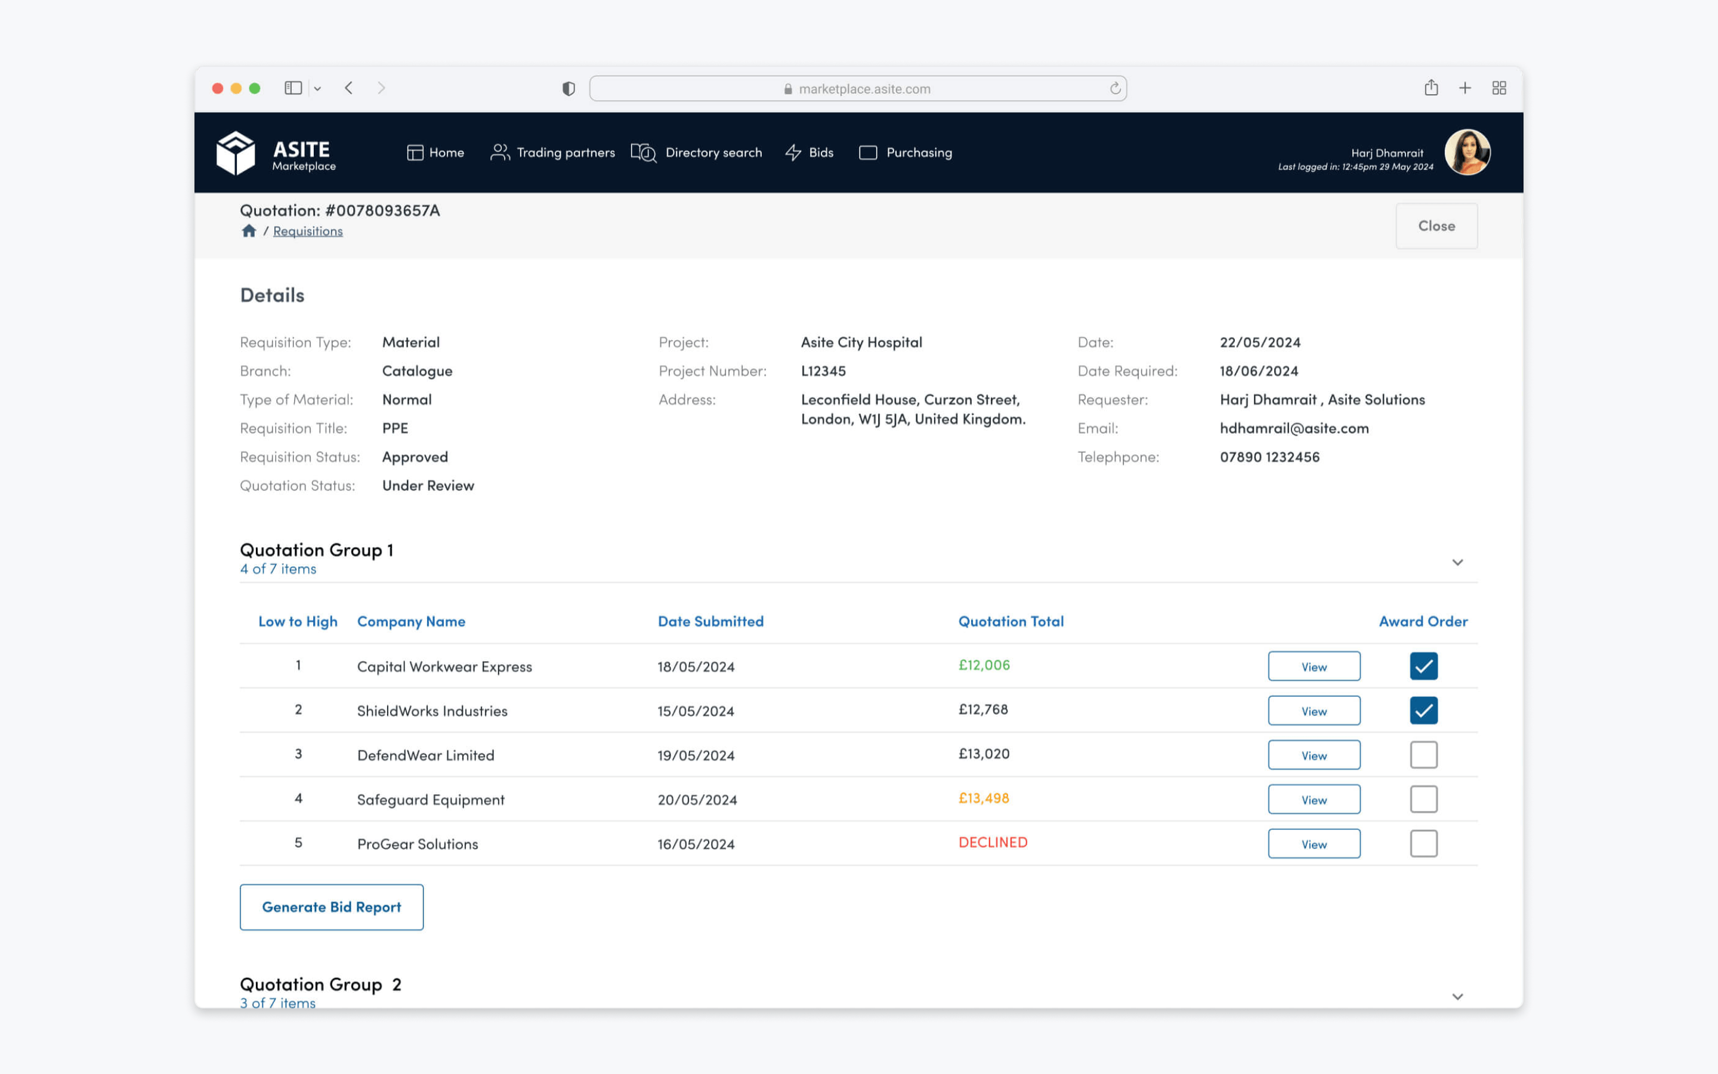This screenshot has height=1074, width=1718.
Task: Uncheck Award Order for ShieldWorks Industries
Action: 1423,710
